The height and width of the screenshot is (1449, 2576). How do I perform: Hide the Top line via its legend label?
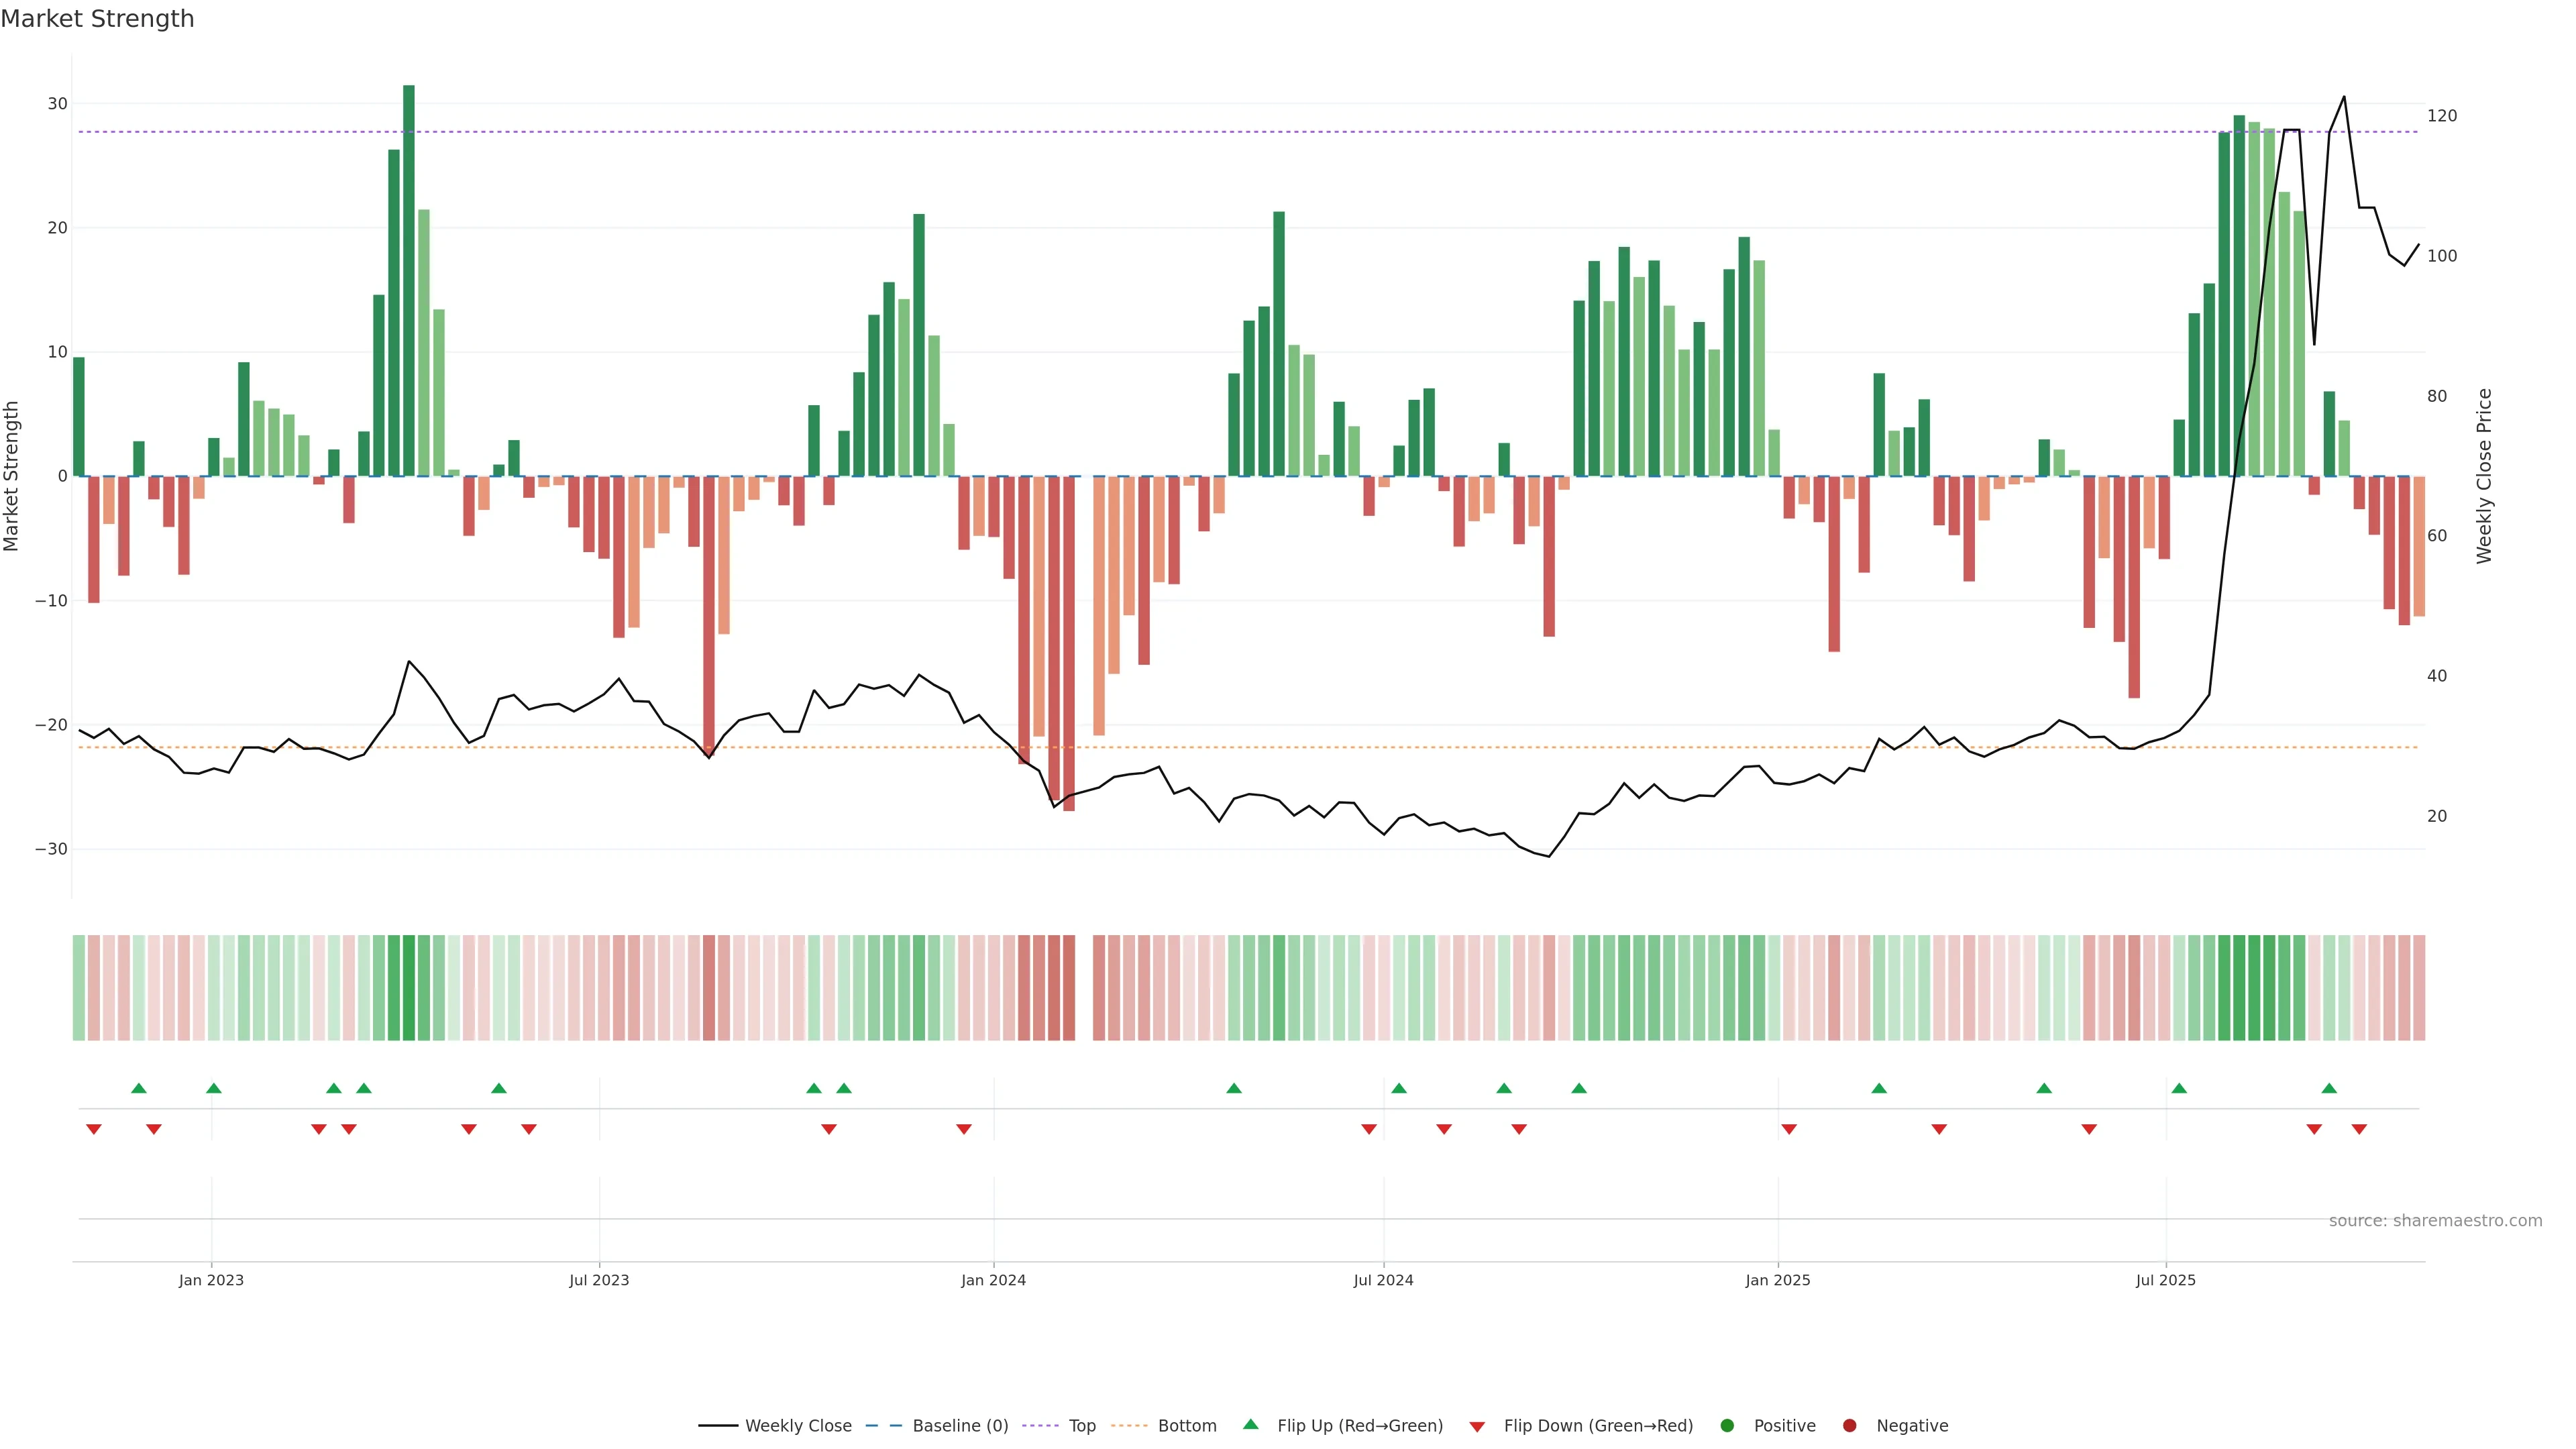[1082, 1426]
